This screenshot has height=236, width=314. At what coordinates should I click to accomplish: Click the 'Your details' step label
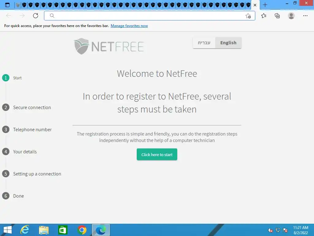(x=25, y=152)
